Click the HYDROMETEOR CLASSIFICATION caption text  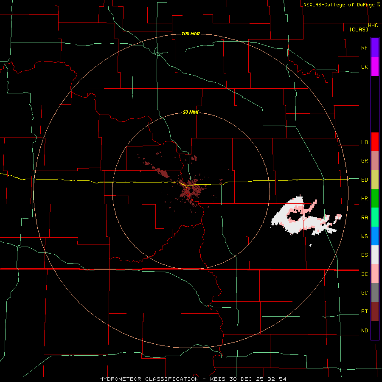click(x=149, y=379)
